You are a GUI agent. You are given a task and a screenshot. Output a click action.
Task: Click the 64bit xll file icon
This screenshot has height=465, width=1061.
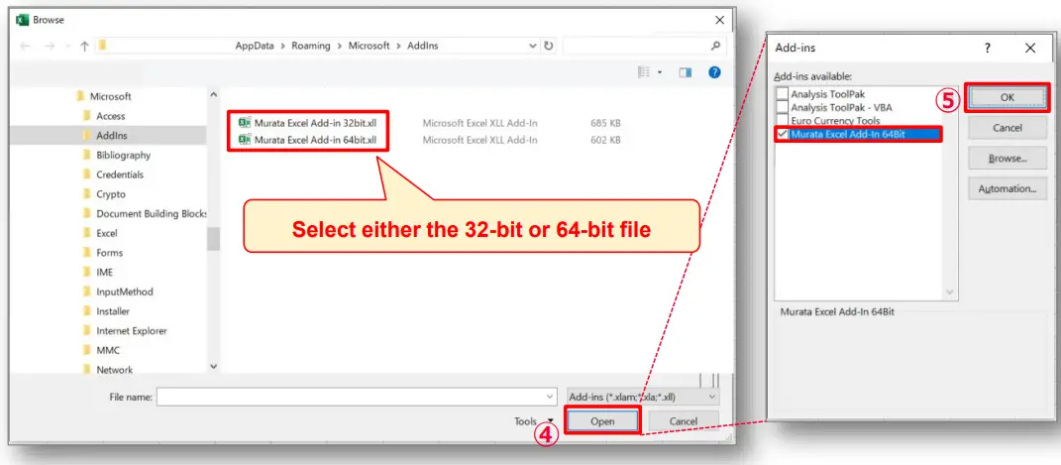pos(245,140)
